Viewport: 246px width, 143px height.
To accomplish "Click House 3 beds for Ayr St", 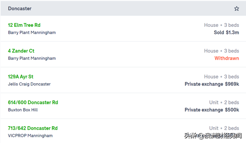I will (221, 77).
